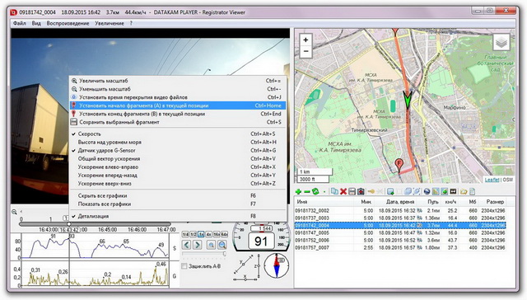Click the green recycle refresh icon
Screen dimensions: 527x300
(x=315, y=192)
